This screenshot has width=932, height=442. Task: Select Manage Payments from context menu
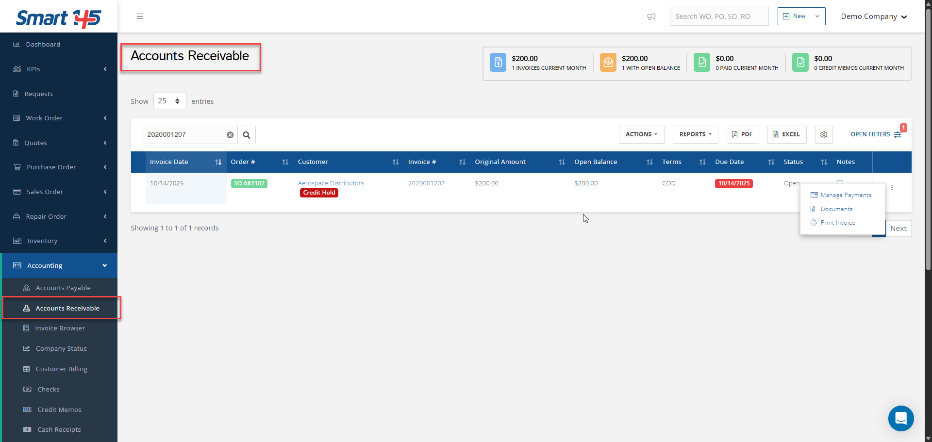(x=845, y=195)
